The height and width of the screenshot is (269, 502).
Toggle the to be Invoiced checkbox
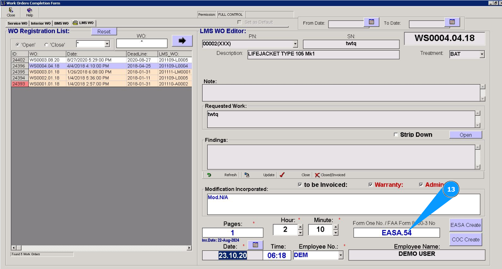(x=300, y=185)
